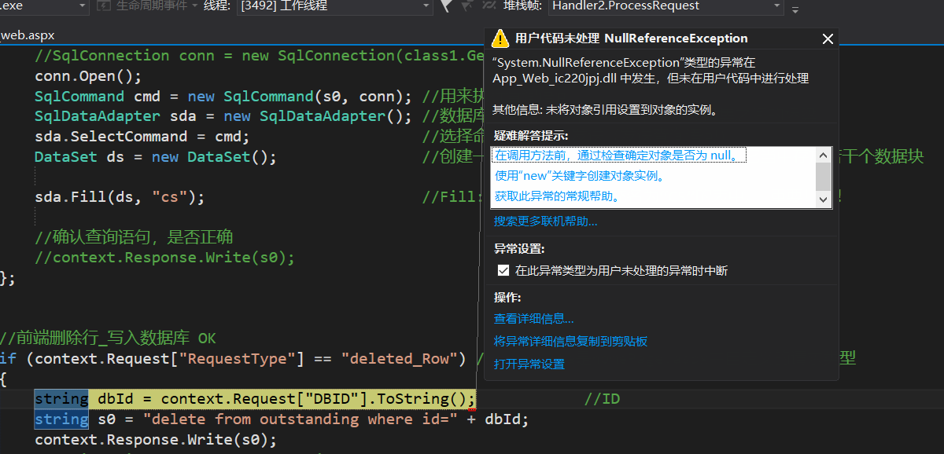
Task: Click line string s0 = "delete from outstanding
Action: click(282, 419)
